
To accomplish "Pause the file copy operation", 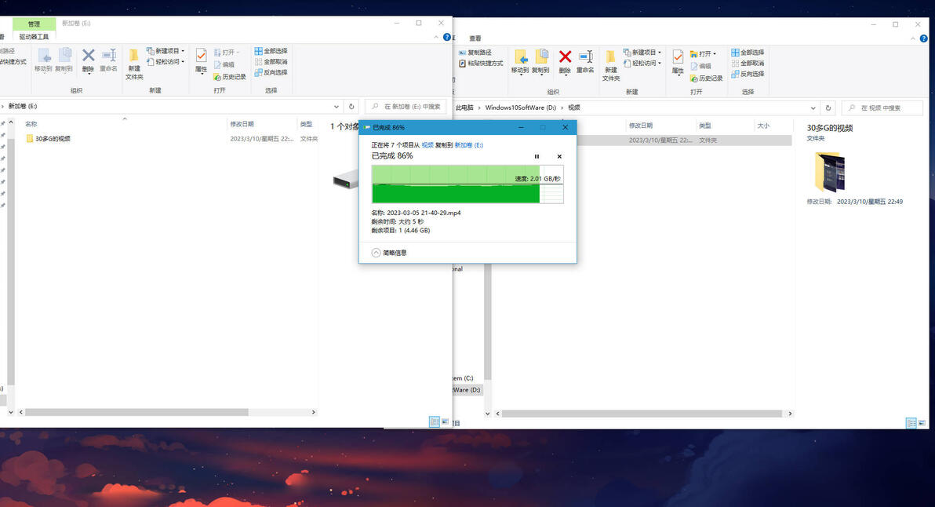I will pyautogui.click(x=537, y=156).
